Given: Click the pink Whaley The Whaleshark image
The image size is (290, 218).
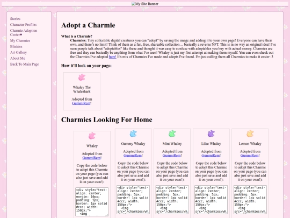Looking at the screenshot, I should [82, 78].
